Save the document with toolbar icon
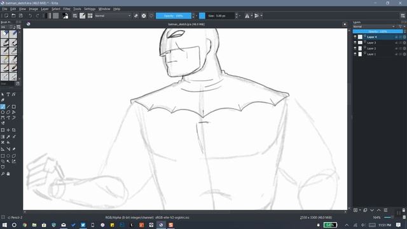Screen dimensions: 407x229 pos(21,16)
